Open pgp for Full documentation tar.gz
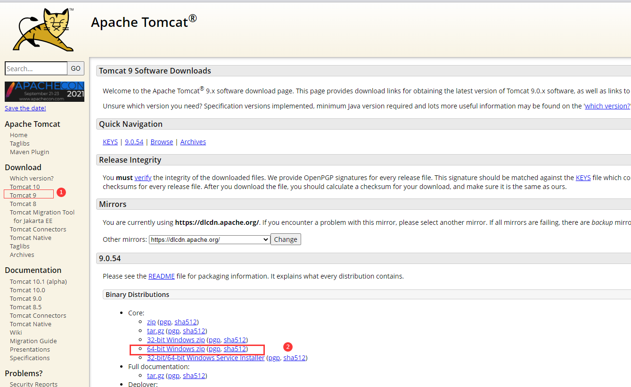 173,376
